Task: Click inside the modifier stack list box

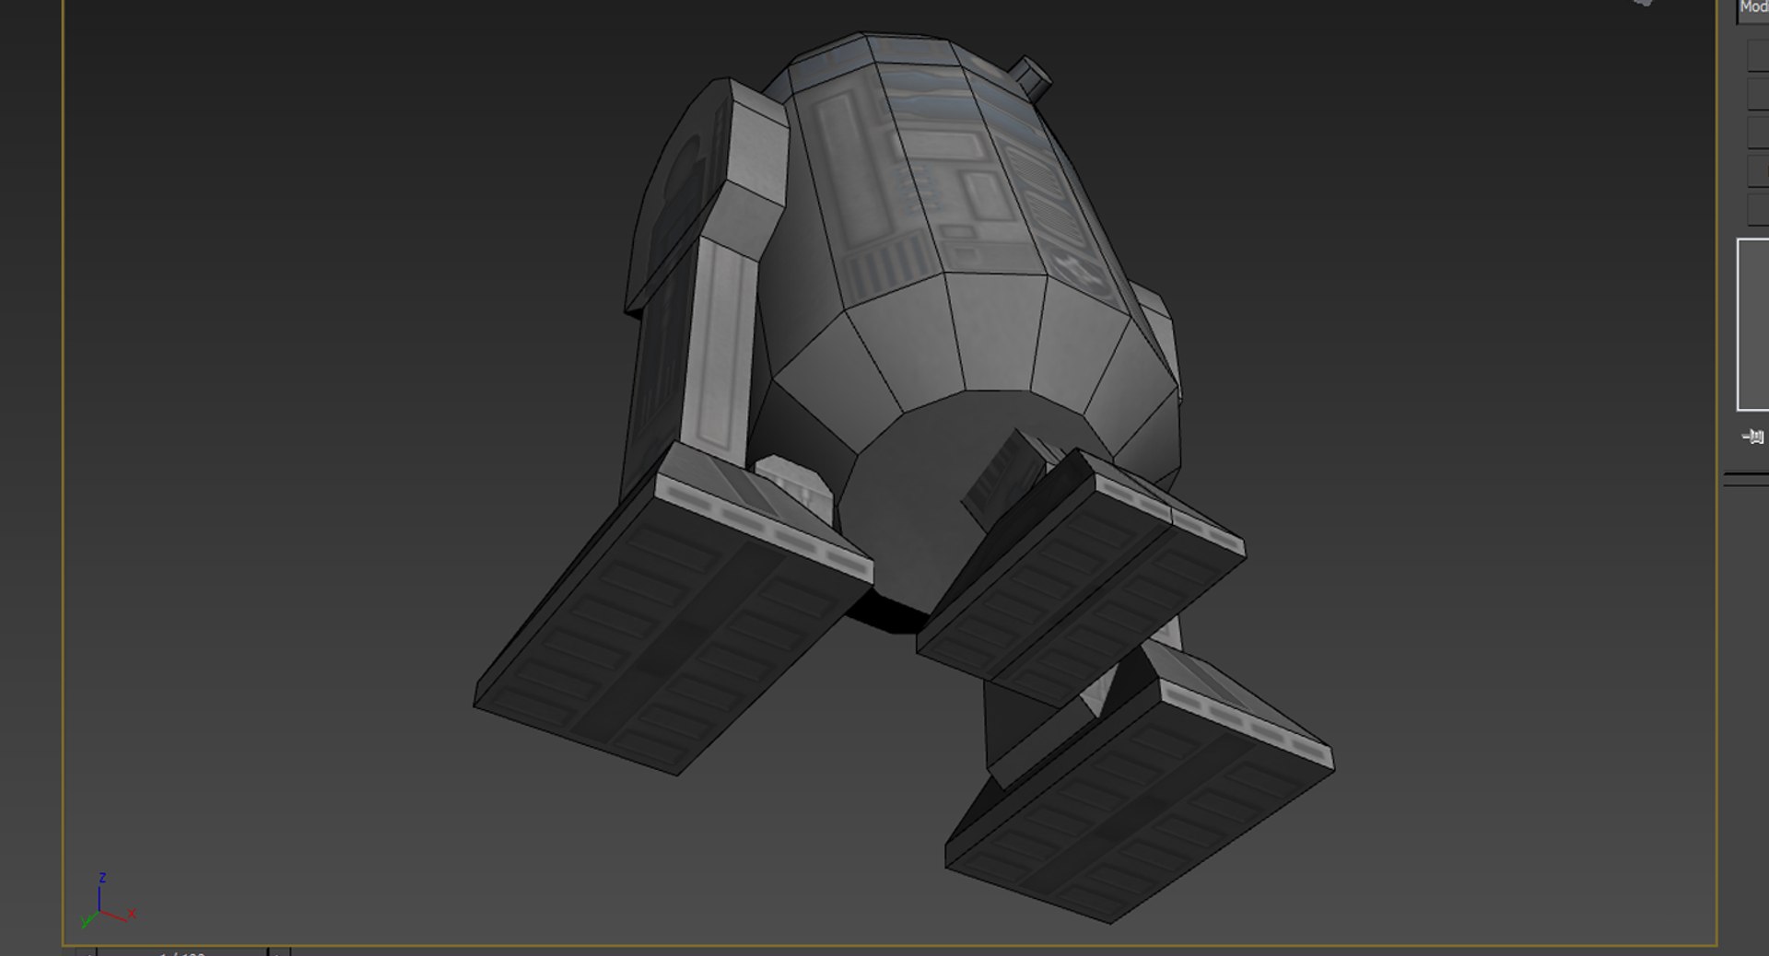Action: click(x=1753, y=324)
